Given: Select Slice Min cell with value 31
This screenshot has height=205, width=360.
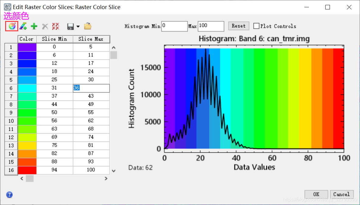Looking at the screenshot, I should pos(55,88).
